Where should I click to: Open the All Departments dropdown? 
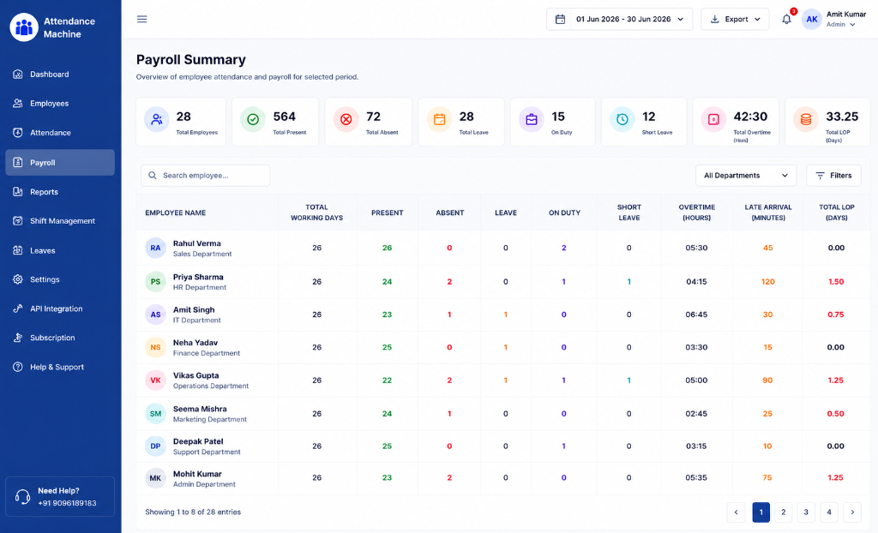pyautogui.click(x=745, y=176)
